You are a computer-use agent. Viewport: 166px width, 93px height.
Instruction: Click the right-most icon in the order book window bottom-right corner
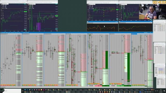pyautogui.click(x=152, y=87)
